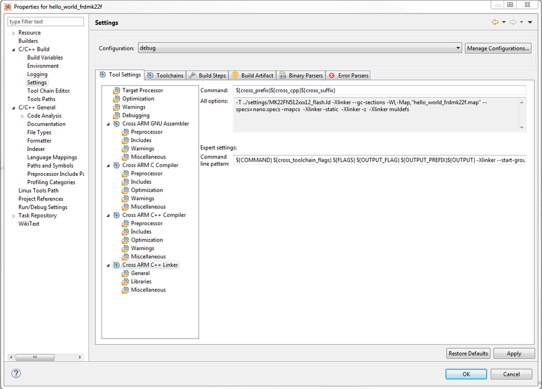Click the General icon under C++ Linker
The image size is (542, 389).
[125, 273]
